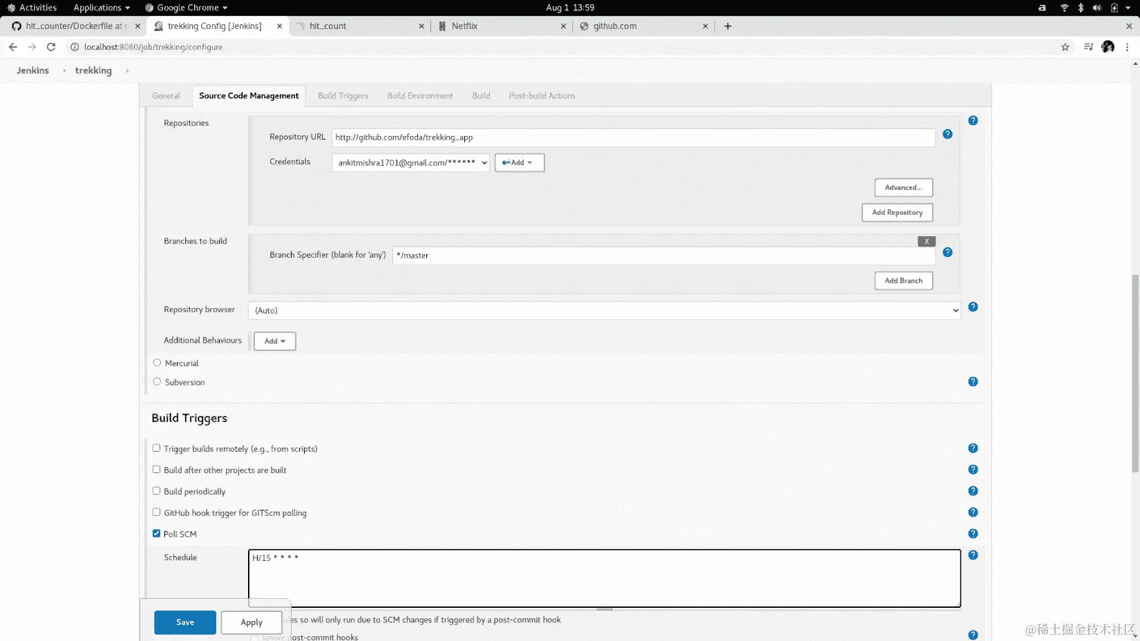Bookmark the page using the star icon

coord(1065,47)
